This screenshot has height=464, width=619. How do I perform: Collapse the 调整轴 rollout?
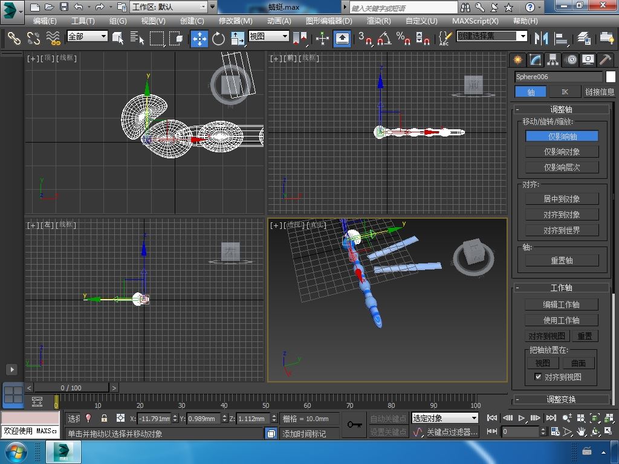point(561,109)
